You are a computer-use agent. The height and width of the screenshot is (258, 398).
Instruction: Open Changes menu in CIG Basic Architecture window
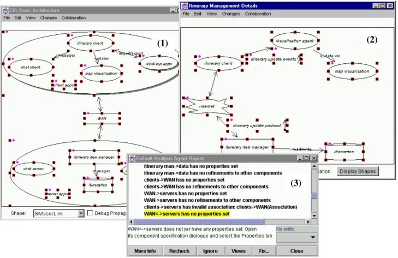48,18
